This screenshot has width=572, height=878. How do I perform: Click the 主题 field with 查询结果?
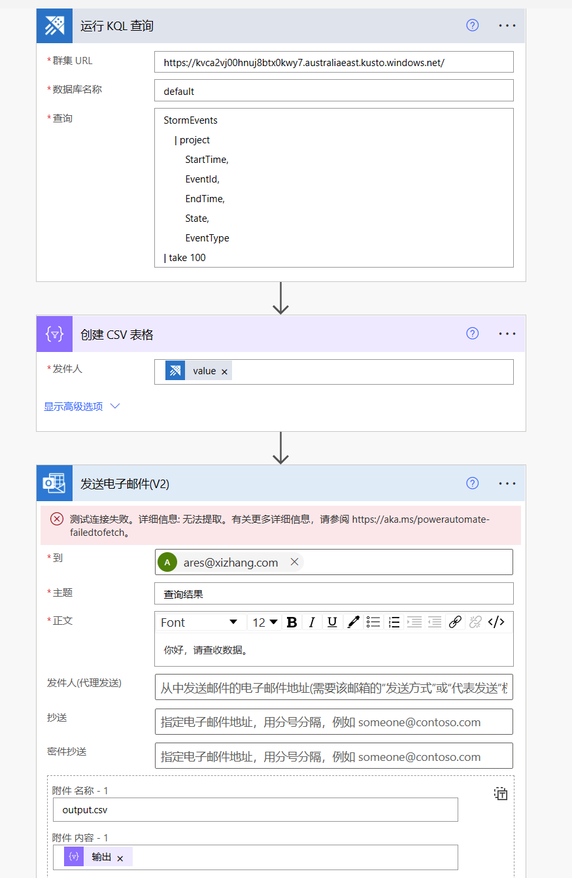(334, 593)
